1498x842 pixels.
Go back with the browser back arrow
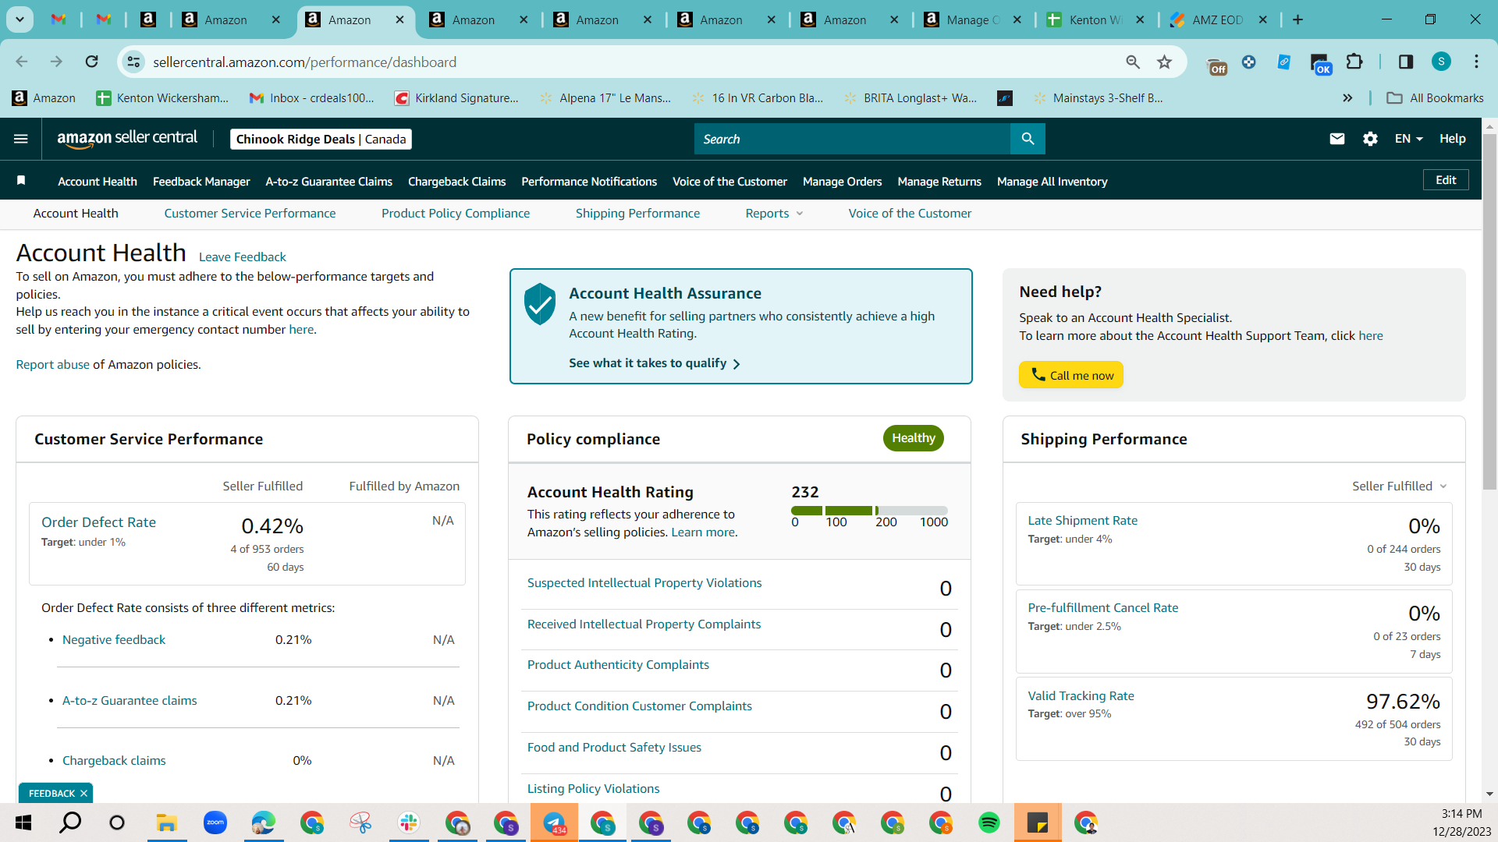coord(22,62)
